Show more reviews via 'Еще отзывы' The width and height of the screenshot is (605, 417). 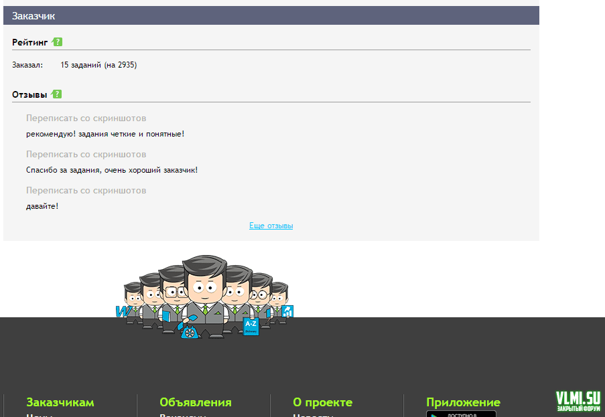[271, 226]
